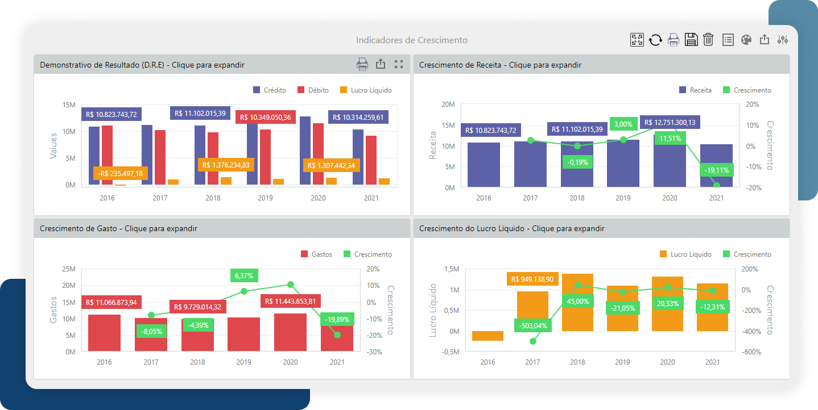Click the Indicadores de Crescimento dashboard title
The height and width of the screenshot is (410, 818).
tap(411, 40)
